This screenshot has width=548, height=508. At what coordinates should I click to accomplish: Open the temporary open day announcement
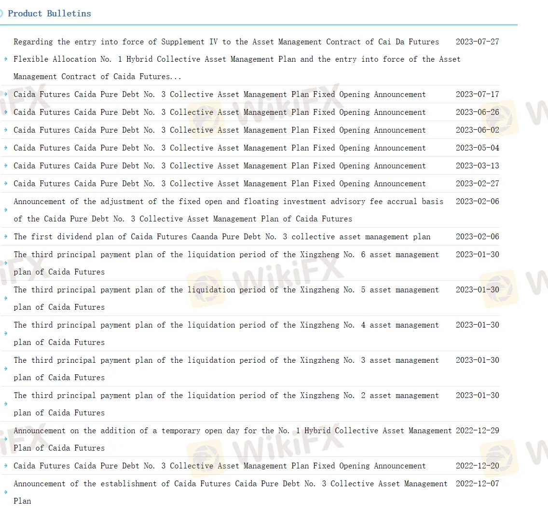click(233, 439)
